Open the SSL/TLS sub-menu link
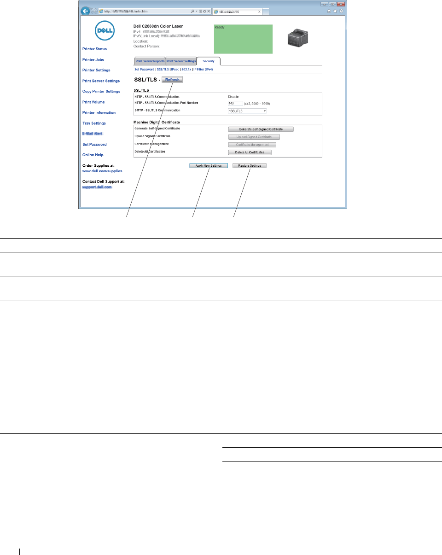The width and height of the screenshot is (442, 555). [163, 69]
